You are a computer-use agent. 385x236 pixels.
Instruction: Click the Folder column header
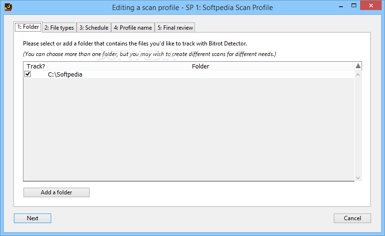click(200, 66)
